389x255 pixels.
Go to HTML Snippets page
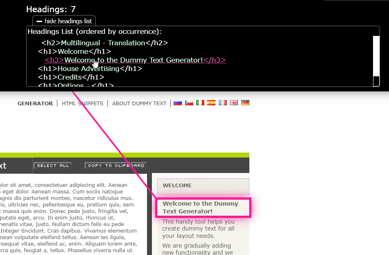tap(82, 103)
